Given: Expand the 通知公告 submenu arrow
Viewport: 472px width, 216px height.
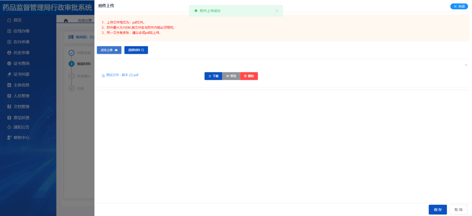Looking at the screenshot, I should [48, 127].
